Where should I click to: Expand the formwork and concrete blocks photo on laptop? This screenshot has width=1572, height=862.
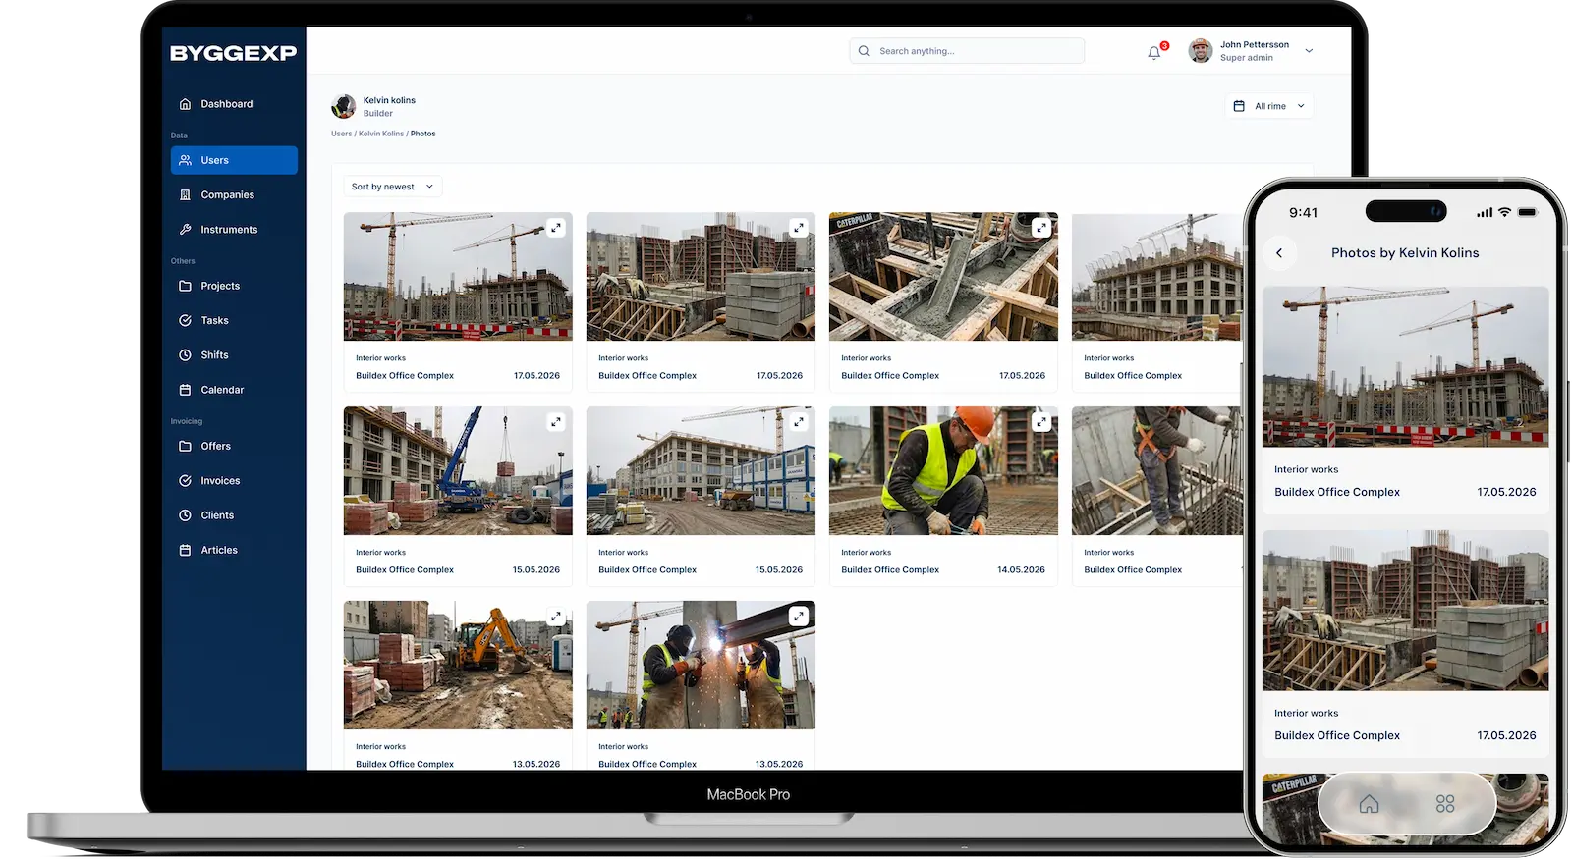point(799,228)
